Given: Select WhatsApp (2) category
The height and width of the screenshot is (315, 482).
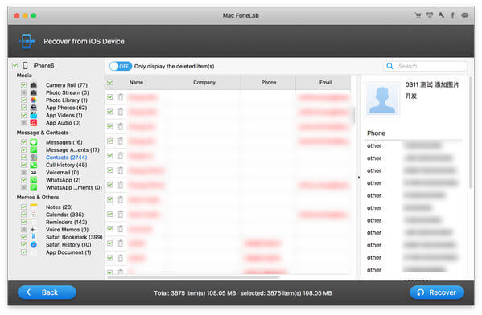Looking at the screenshot, I should 64,180.
